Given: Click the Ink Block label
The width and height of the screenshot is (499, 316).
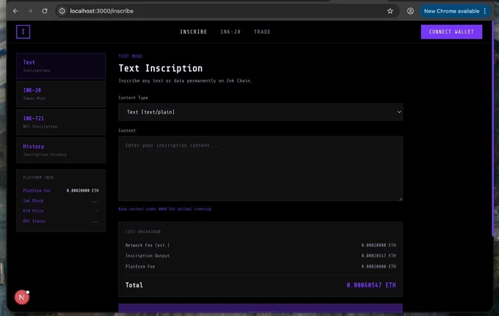Looking at the screenshot, I should pyautogui.click(x=33, y=201).
